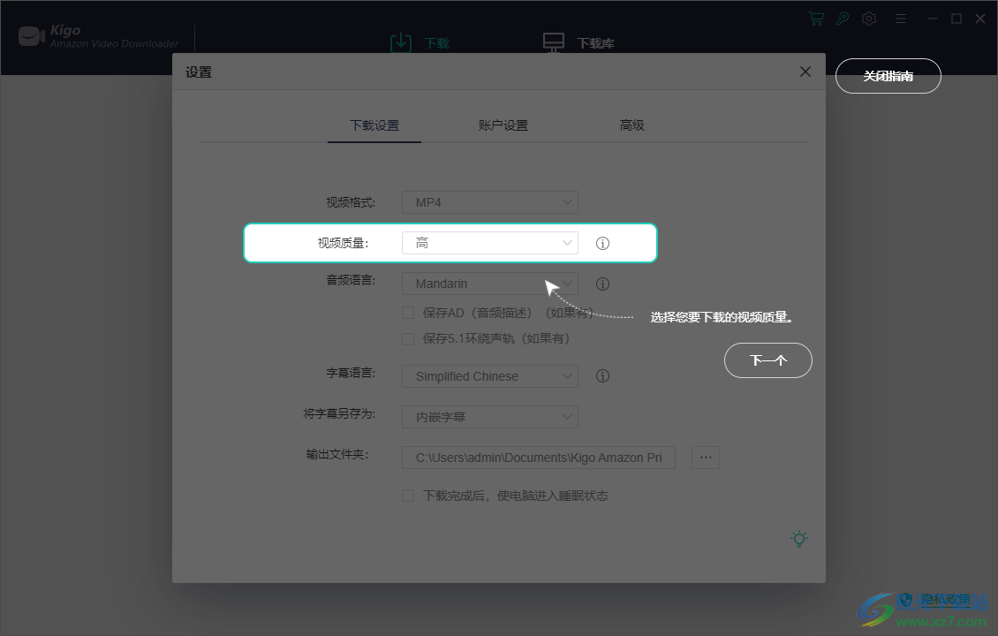Enable 保存5.1环绕声轨 checkbox
The width and height of the screenshot is (998, 636).
pyautogui.click(x=408, y=338)
